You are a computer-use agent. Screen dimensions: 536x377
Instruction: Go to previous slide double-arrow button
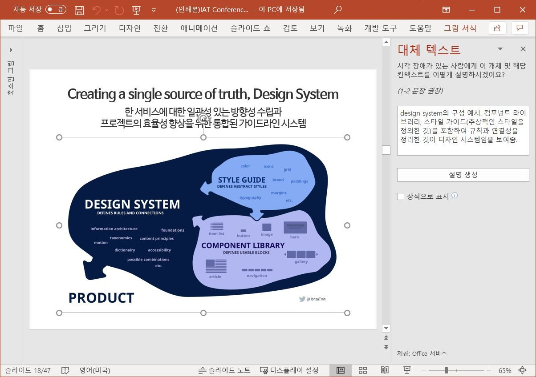coord(386,338)
